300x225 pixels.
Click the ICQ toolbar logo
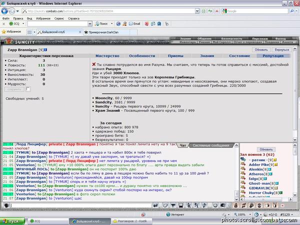[14, 23]
